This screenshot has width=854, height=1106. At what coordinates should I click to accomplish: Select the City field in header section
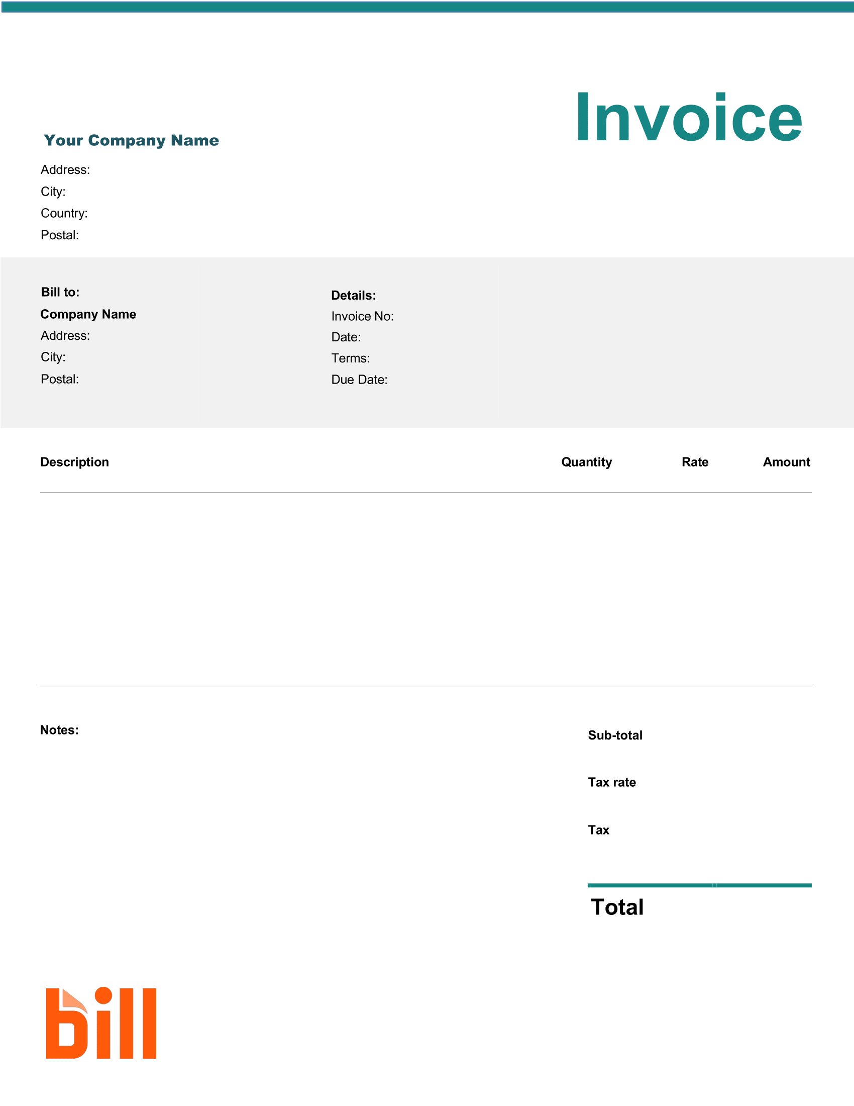tap(53, 192)
